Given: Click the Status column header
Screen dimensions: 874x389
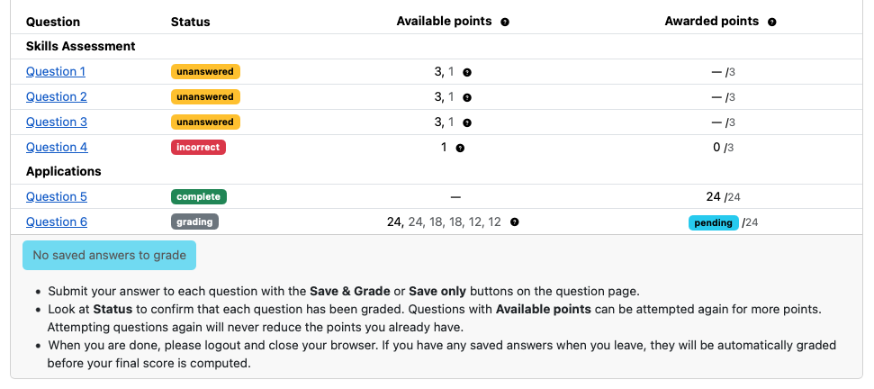Looking at the screenshot, I should (191, 22).
